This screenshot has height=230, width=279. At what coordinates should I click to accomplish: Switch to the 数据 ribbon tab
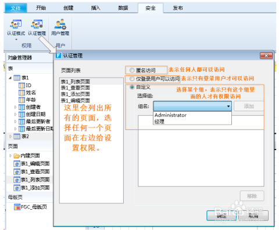[x=123, y=8]
